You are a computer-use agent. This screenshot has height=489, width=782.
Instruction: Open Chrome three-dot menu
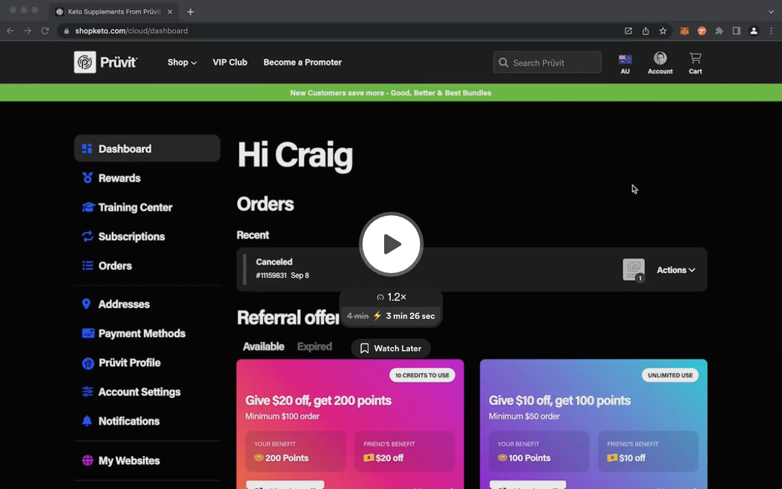pos(771,31)
